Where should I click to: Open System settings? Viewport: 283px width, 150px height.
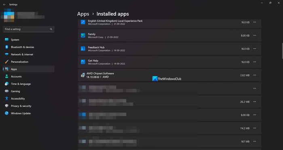click(29, 40)
